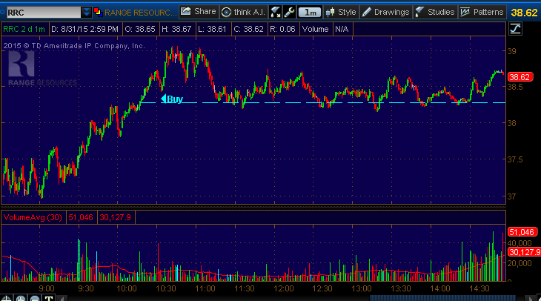Click the zoom out icon at bottom left
Viewport: 541px width, 301px height.
point(36,298)
